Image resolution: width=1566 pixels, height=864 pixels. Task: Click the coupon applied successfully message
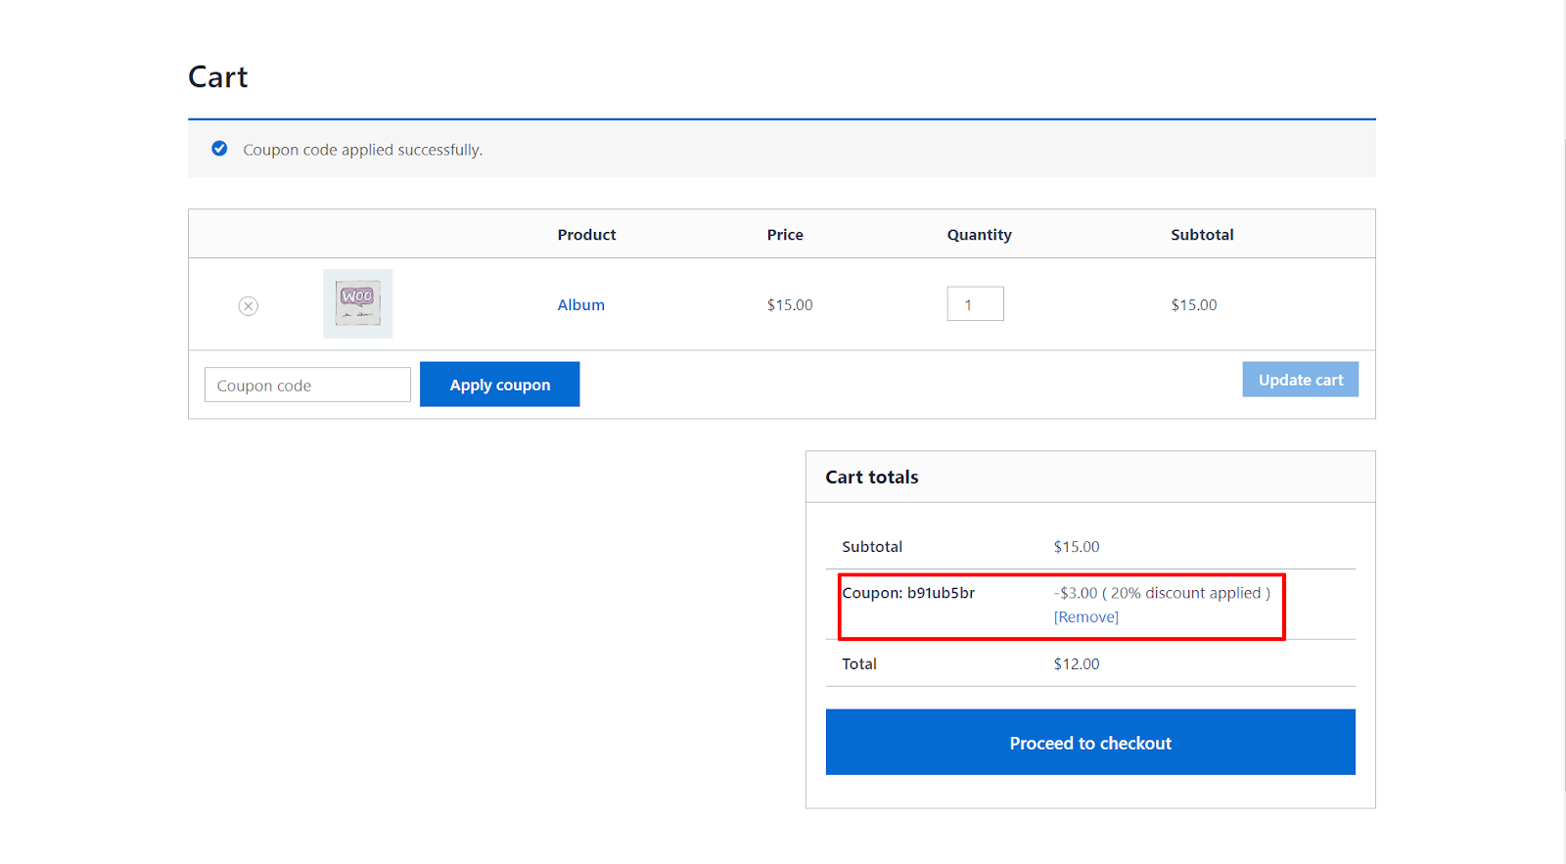363,150
